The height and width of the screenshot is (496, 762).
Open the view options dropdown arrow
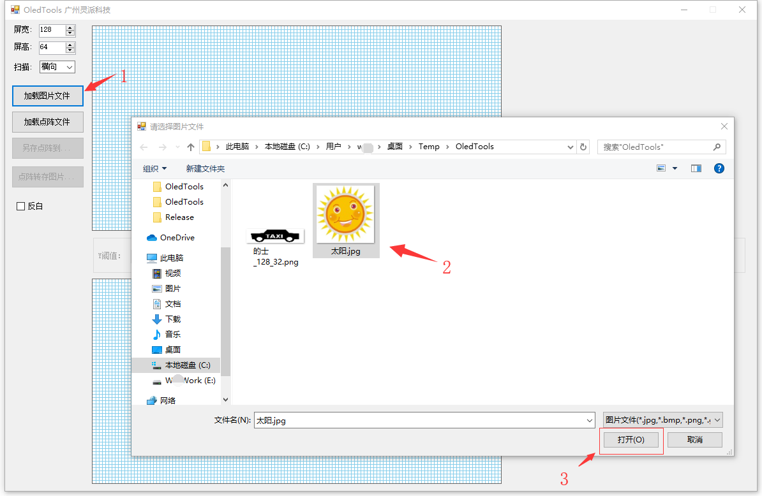(675, 168)
